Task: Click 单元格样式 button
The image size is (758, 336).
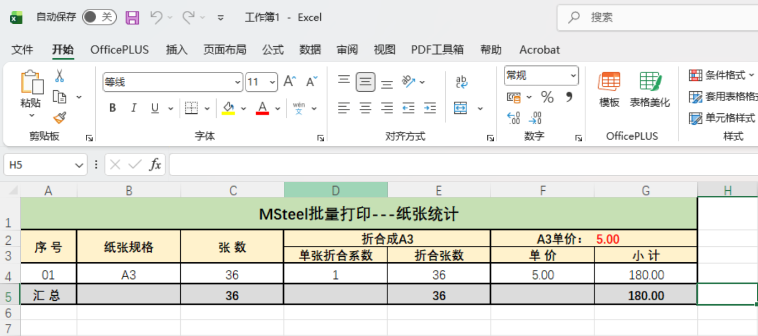Action: [722, 118]
